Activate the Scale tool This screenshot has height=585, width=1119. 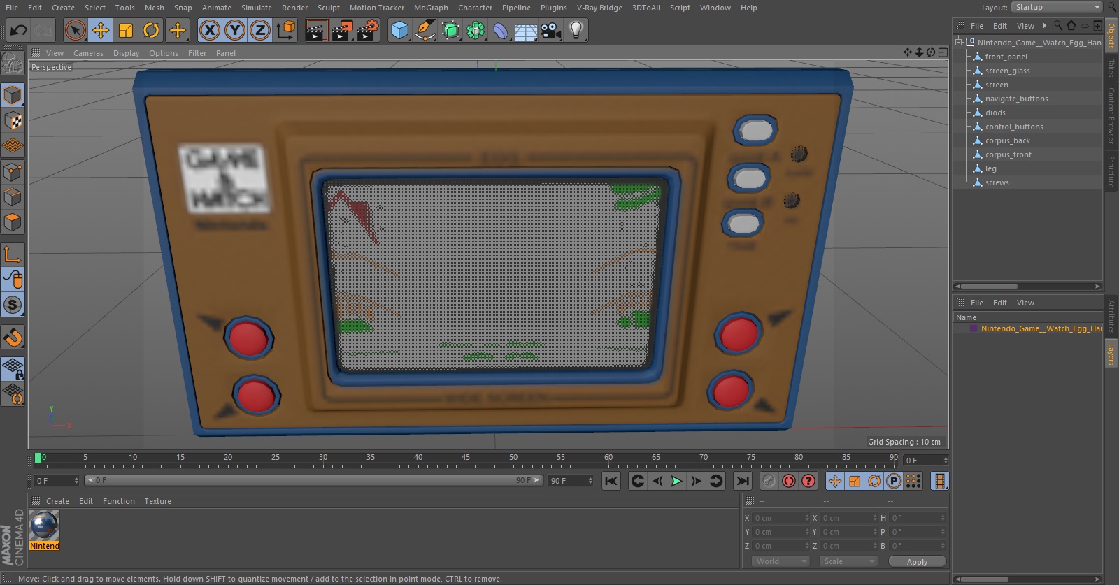pos(126,30)
